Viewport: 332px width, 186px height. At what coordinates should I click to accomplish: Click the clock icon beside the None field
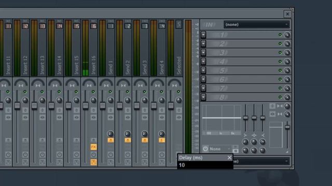(x=205, y=149)
